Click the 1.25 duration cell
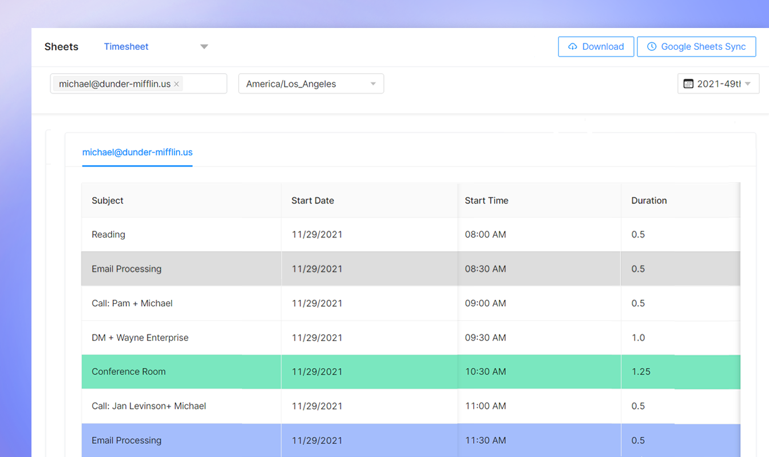 click(680, 372)
